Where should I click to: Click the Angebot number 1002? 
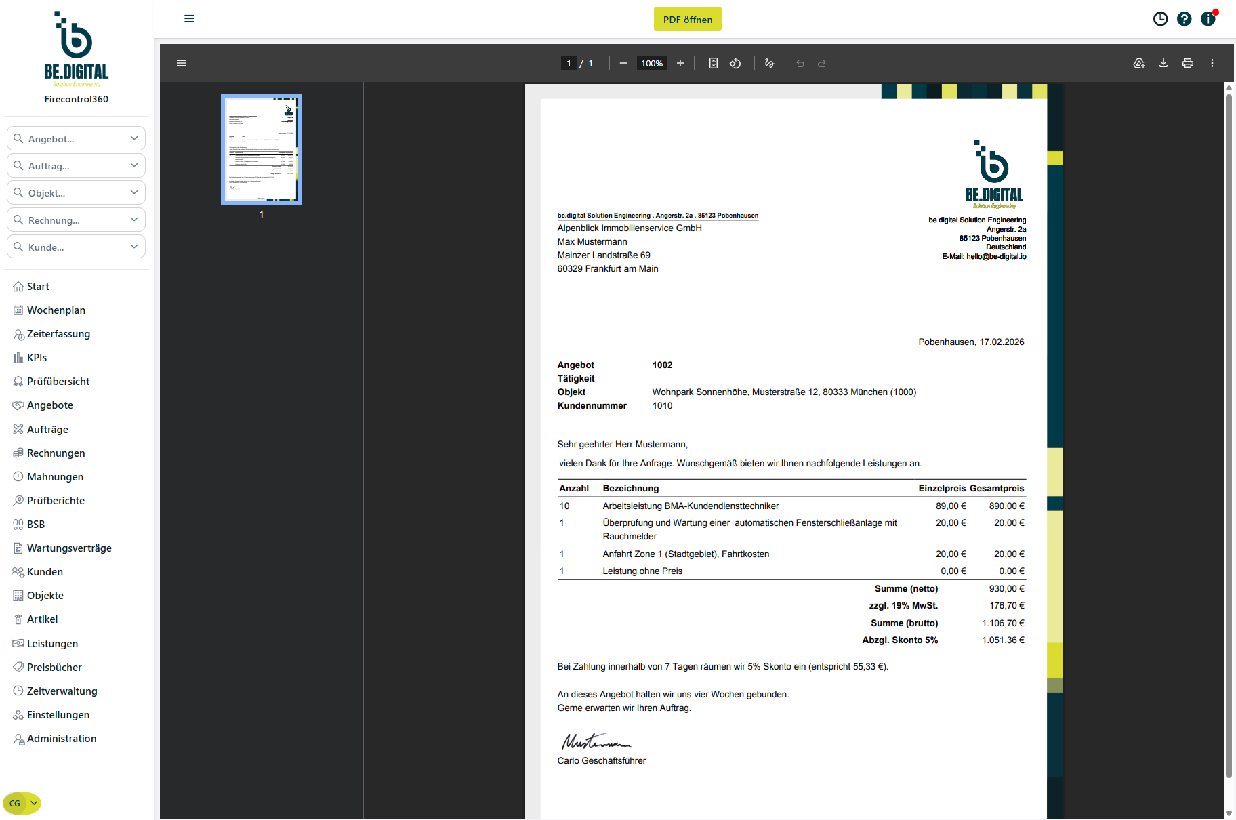click(662, 365)
